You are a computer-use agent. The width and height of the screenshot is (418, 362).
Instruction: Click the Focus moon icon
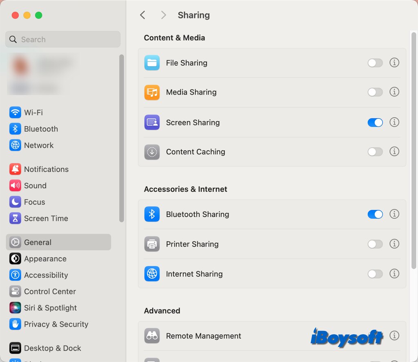pyautogui.click(x=15, y=202)
